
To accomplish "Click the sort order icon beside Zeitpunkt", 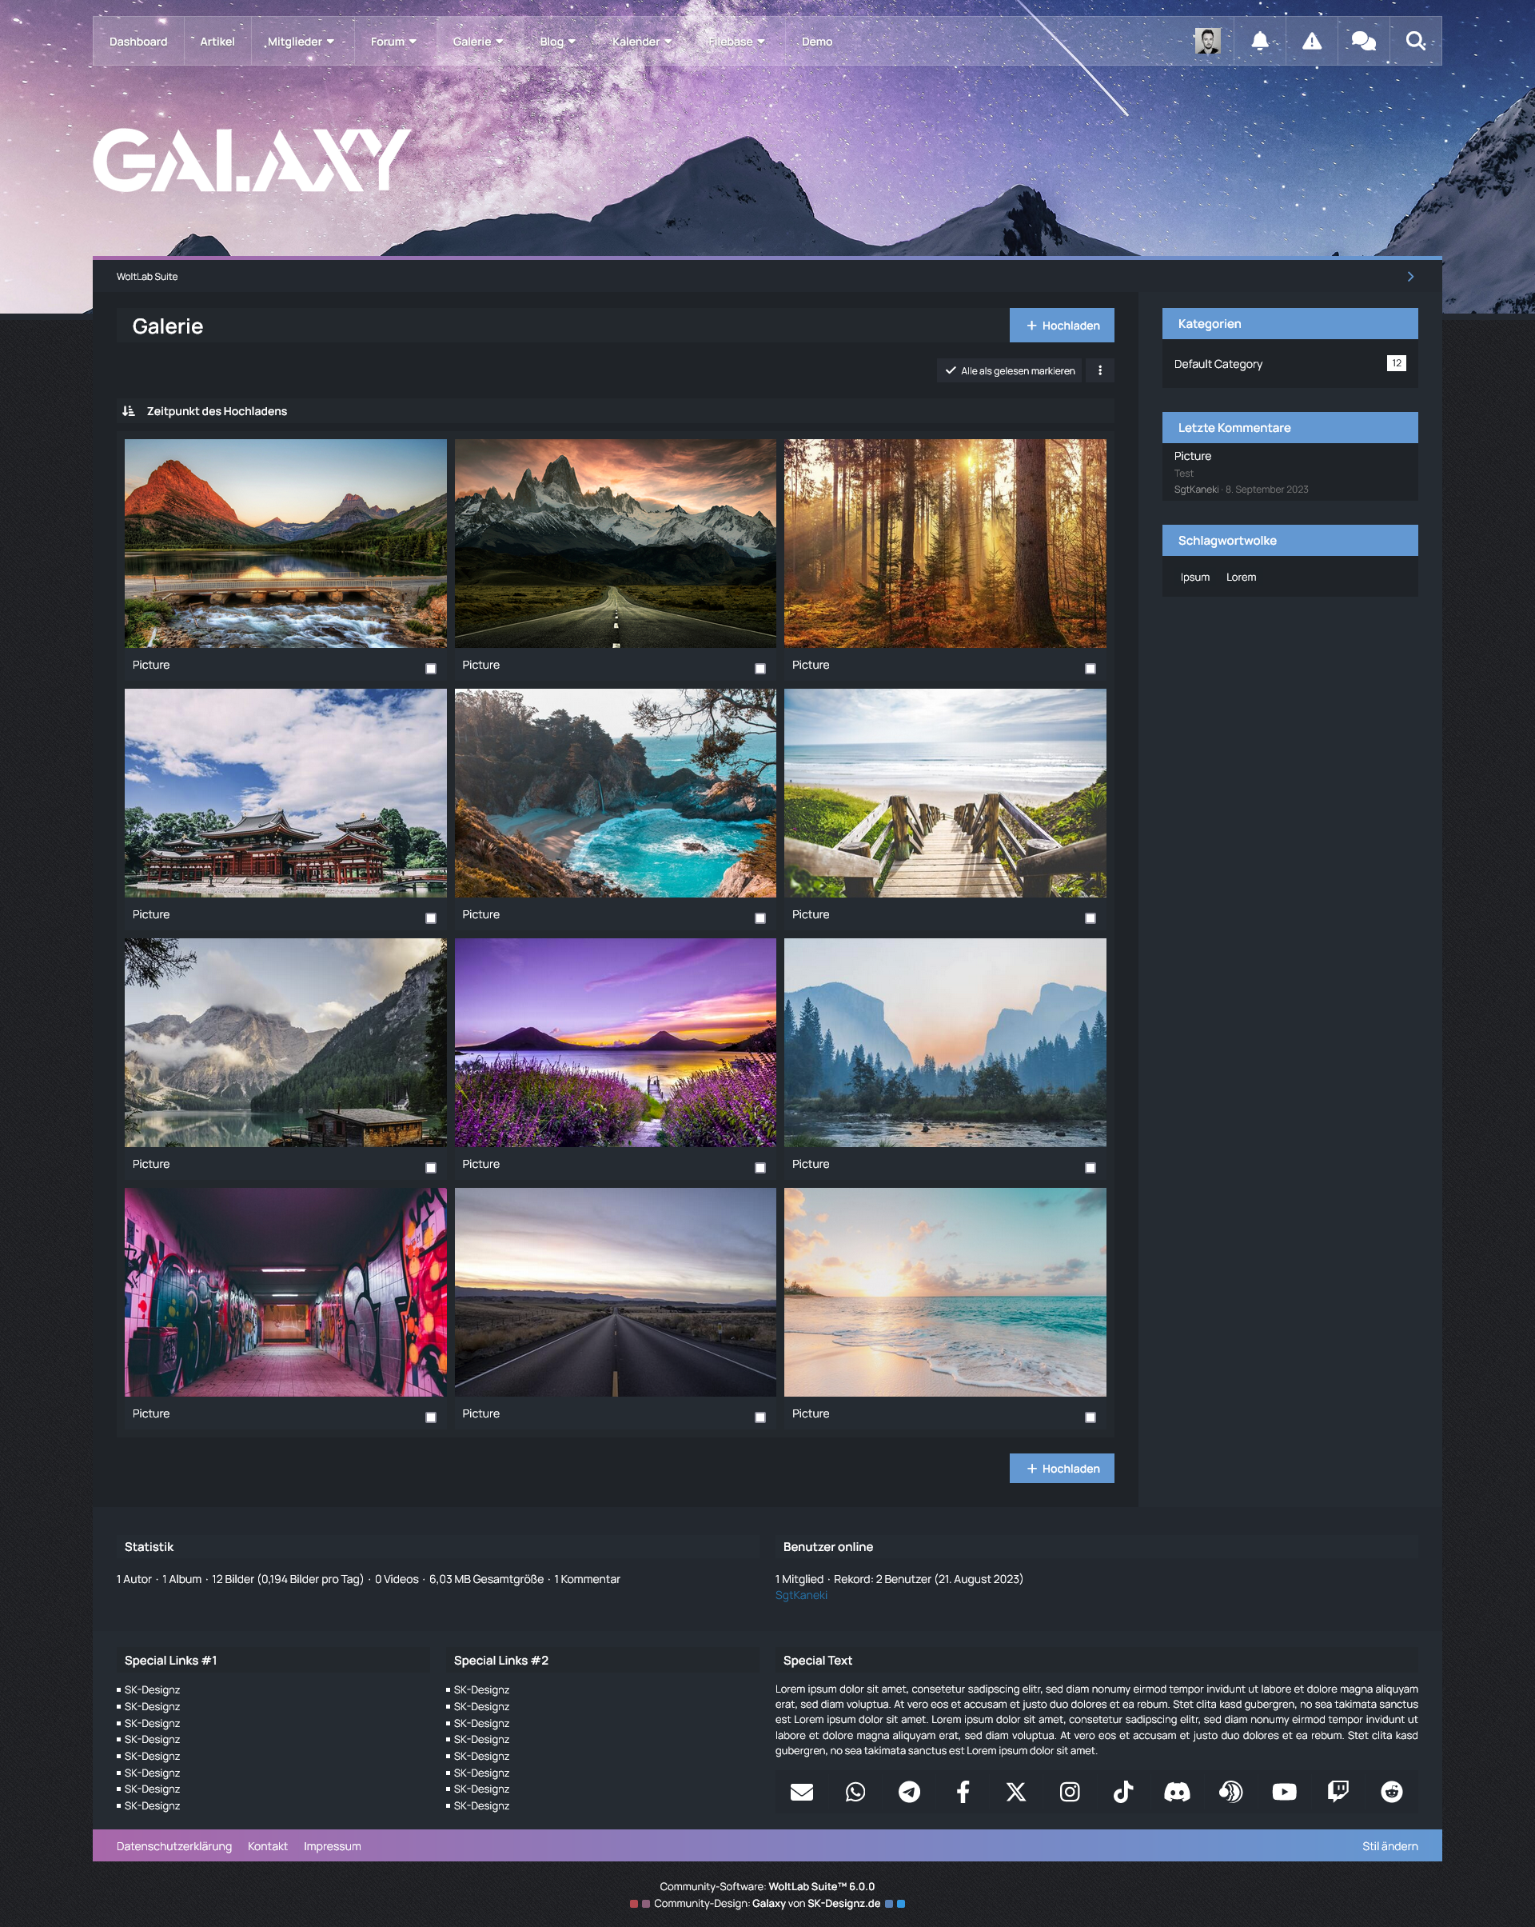I will pyautogui.click(x=129, y=411).
